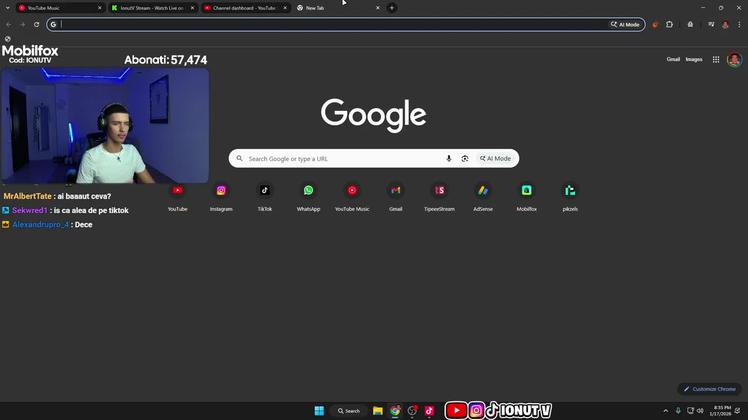Open the OBS icon in the taskbar
The height and width of the screenshot is (420, 748).
412,411
